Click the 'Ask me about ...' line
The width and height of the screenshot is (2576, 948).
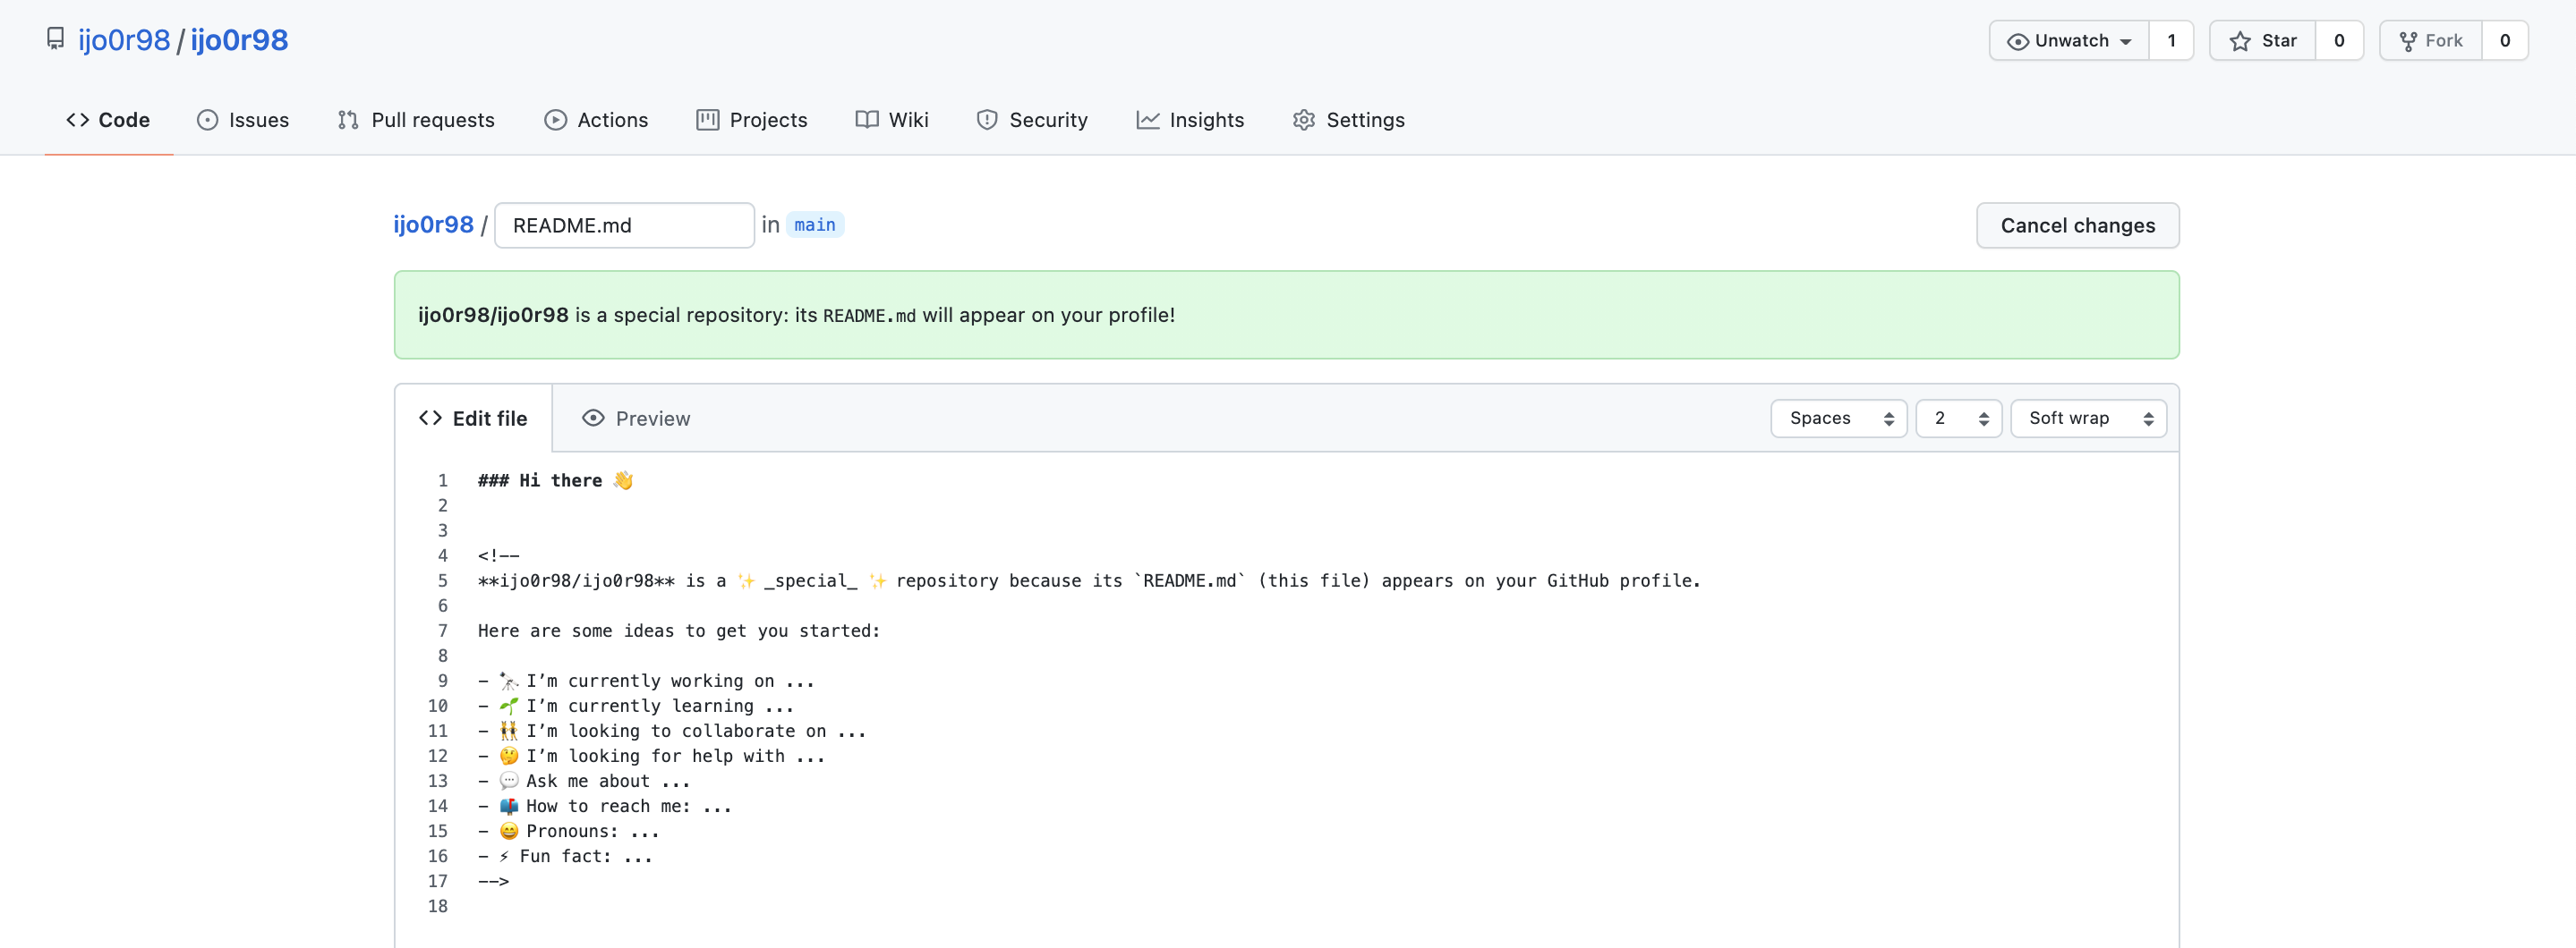584,780
